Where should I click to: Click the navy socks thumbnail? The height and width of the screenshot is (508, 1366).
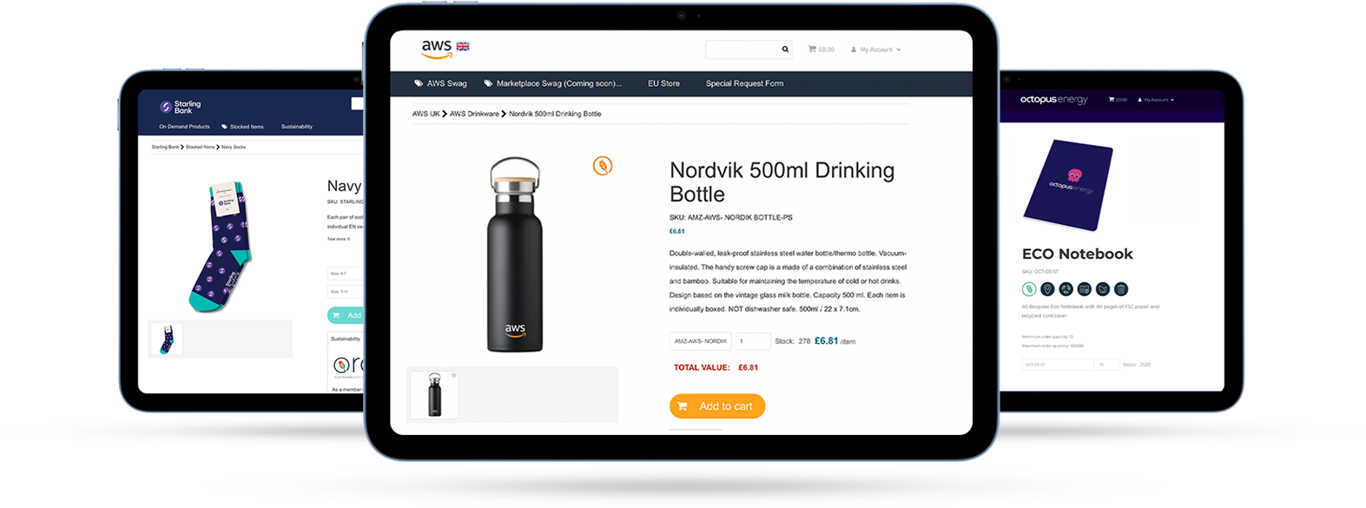point(166,339)
